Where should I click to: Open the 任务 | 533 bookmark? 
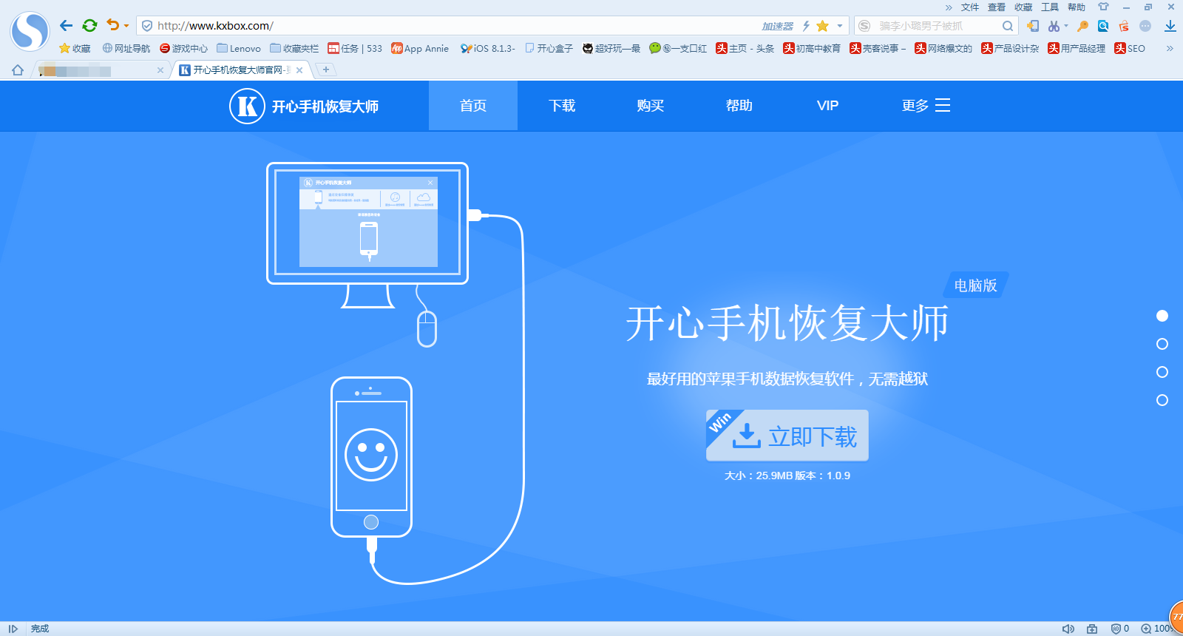355,48
